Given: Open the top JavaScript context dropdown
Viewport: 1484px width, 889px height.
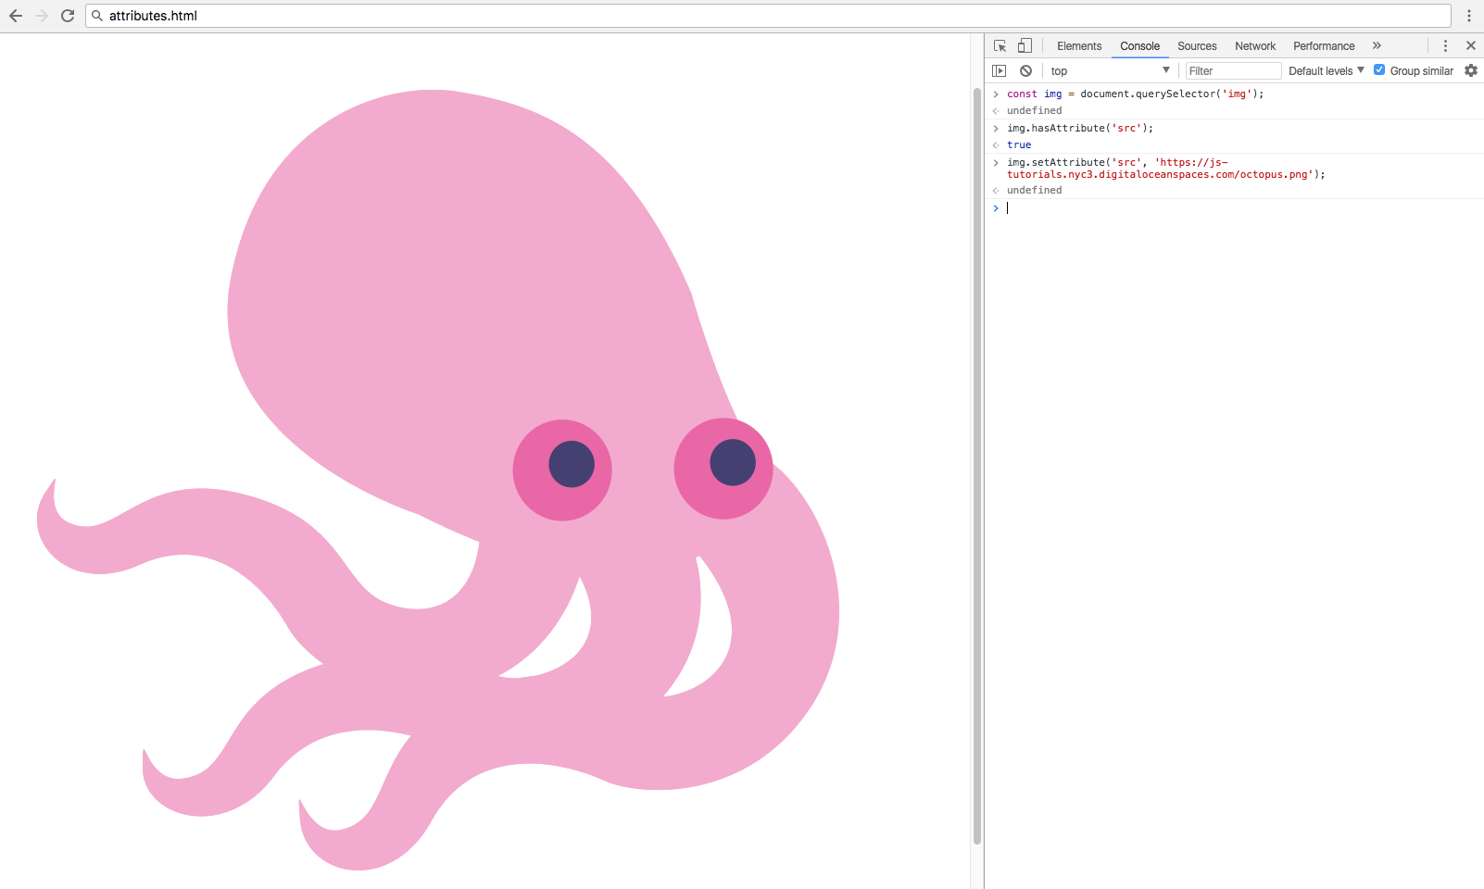Looking at the screenshot, I should point(1110,70).
